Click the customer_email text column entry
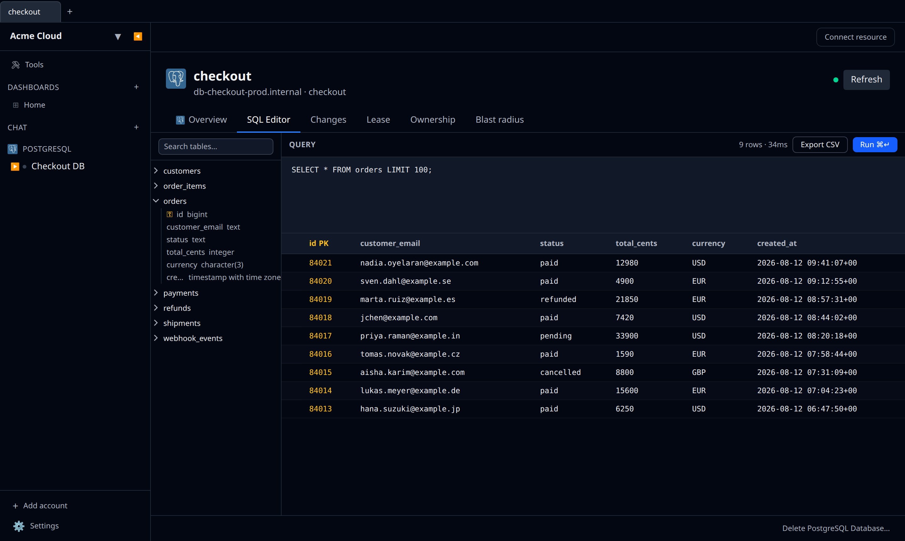 pos(203,227)
